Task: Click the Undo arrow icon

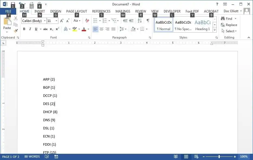Action: pos(21,4)
